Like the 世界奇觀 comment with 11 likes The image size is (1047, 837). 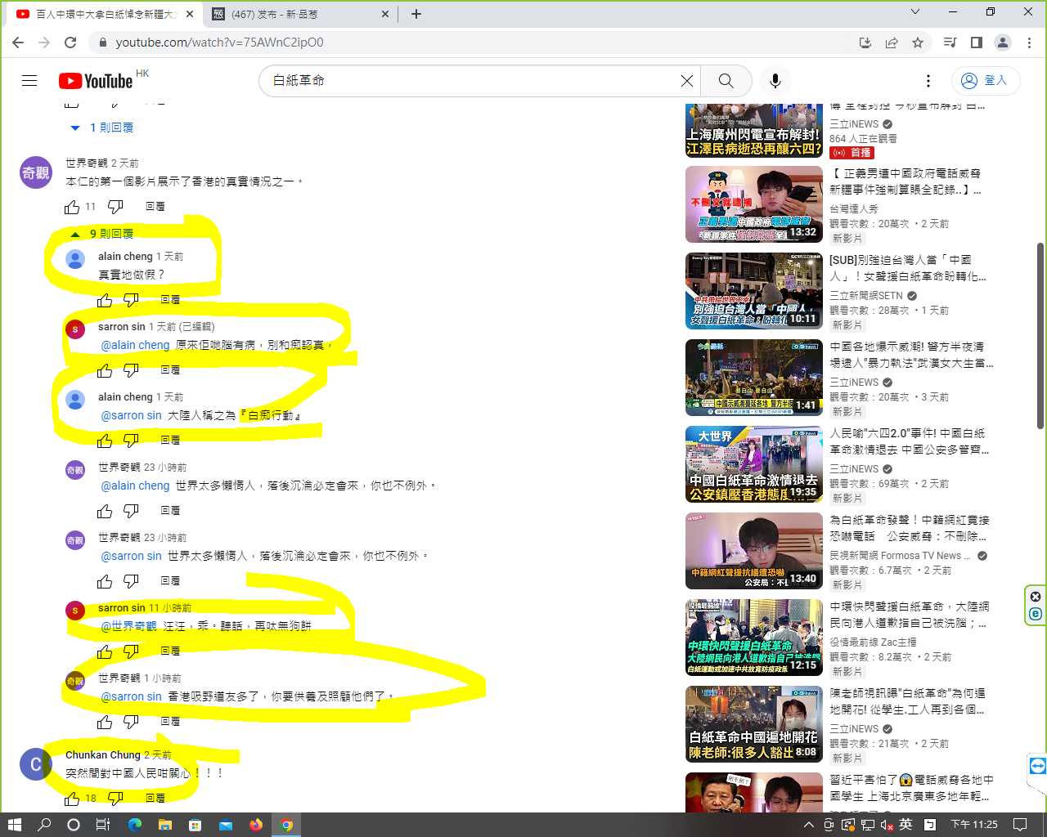72,207
